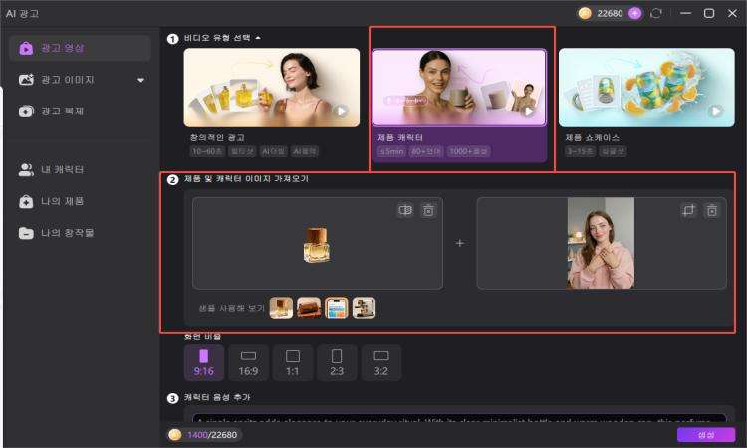Minimize the AI 광고 window
This screenshot has width=747, height=448.
[x=685, y=13]
